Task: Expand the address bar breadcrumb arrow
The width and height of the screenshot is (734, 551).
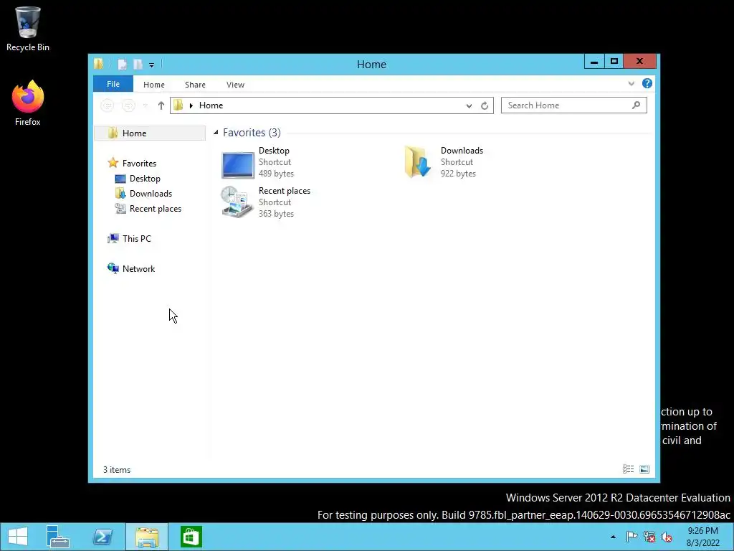Action: coord(191,105)
